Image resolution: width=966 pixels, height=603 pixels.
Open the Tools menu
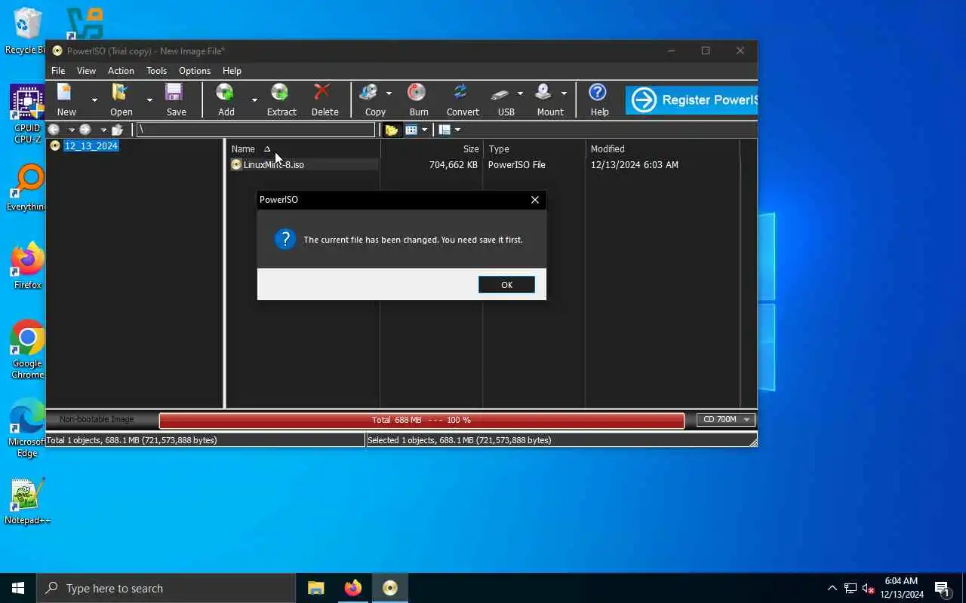click(156, 71)
